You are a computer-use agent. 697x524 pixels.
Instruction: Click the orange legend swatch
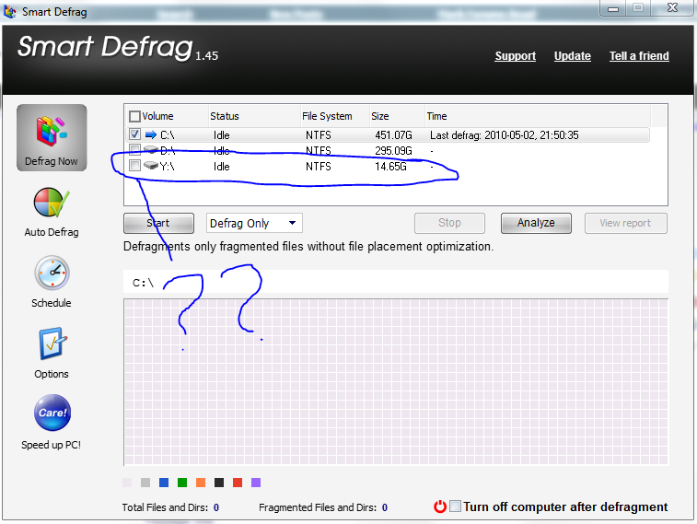[201, 483]
